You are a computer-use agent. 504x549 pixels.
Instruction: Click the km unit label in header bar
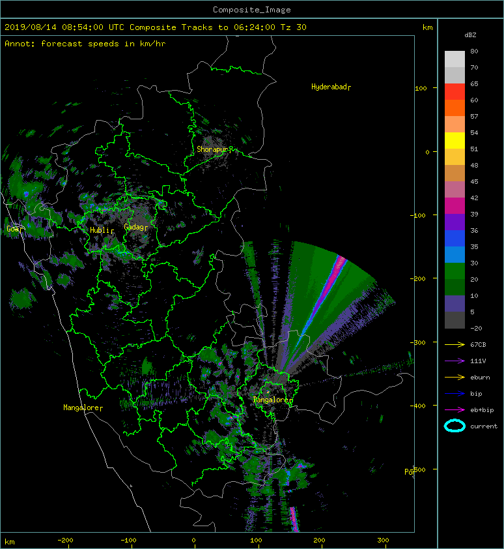427,27
